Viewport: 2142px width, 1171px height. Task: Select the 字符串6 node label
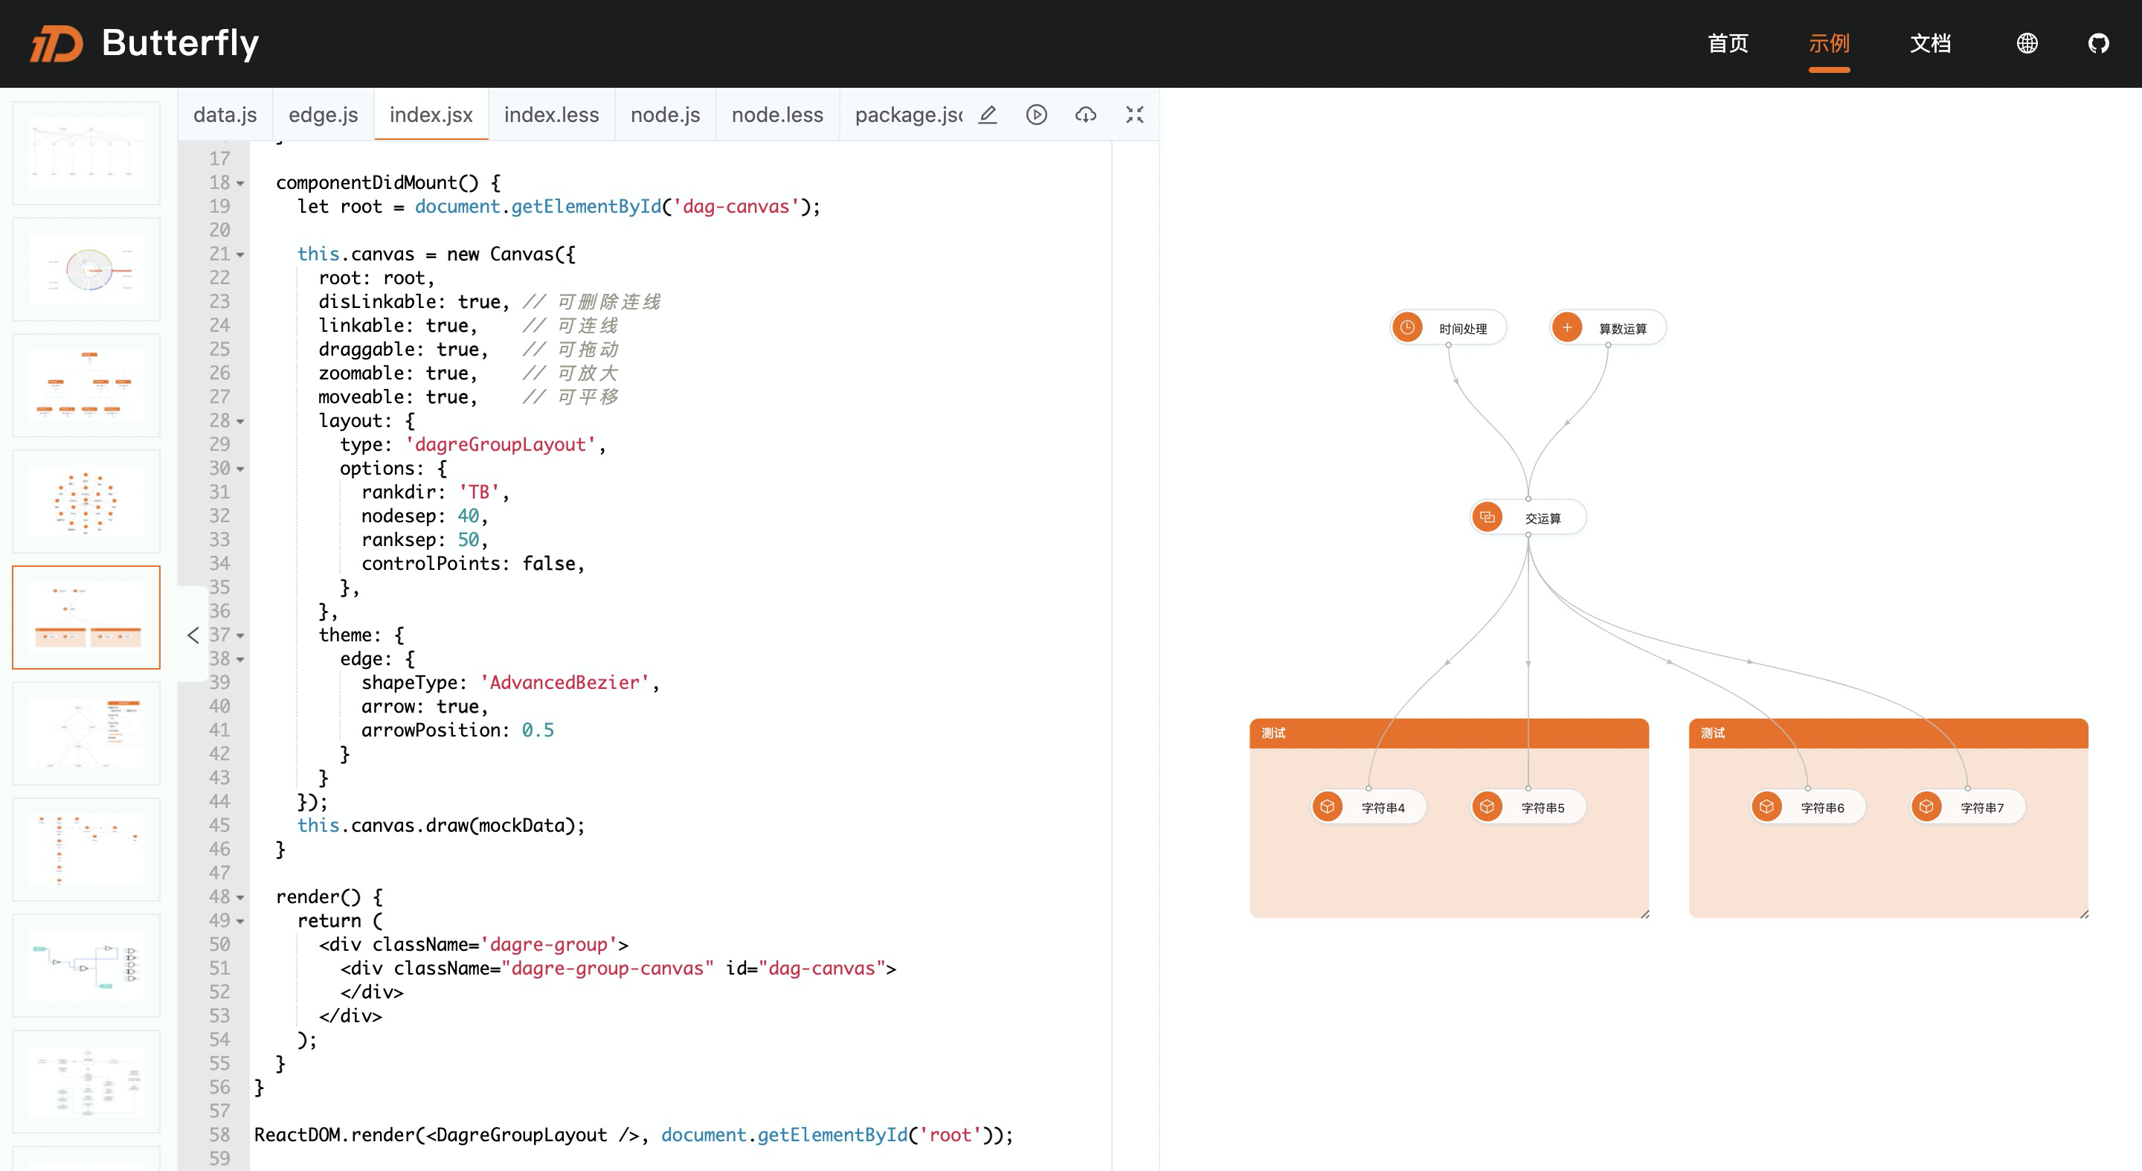point(1823,809)
